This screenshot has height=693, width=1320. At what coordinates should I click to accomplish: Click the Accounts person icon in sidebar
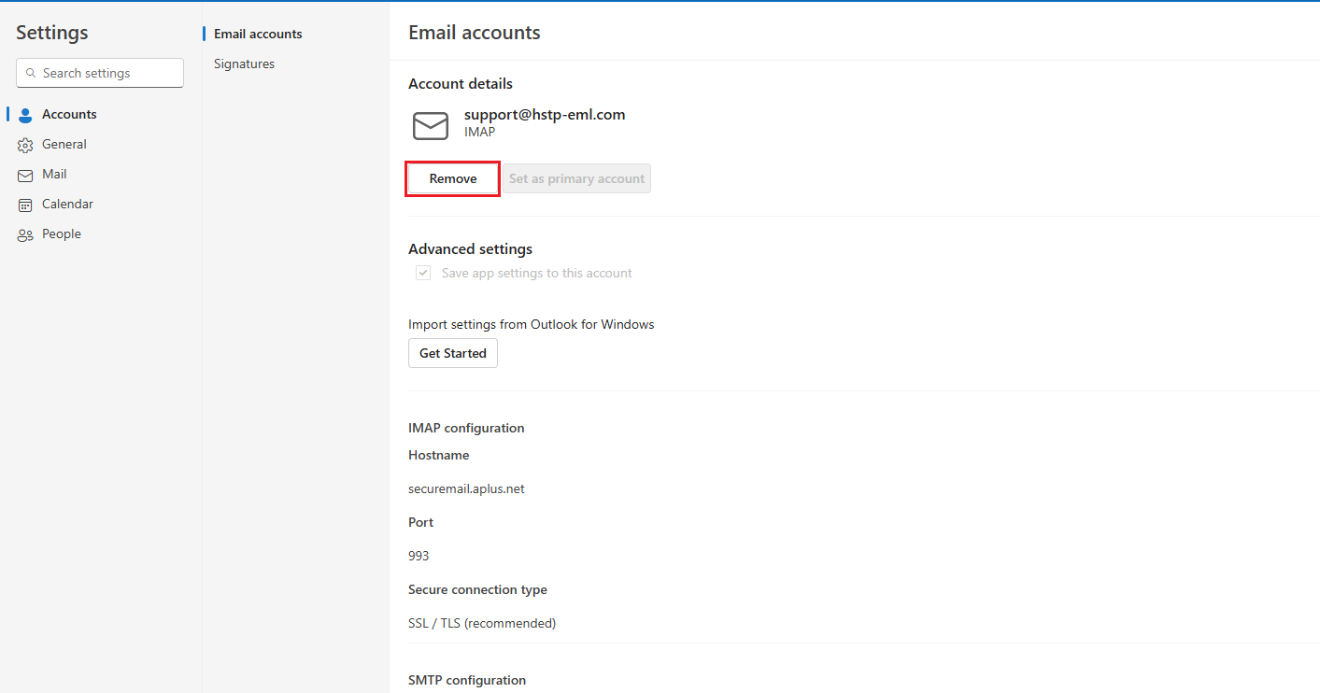point(25,115)
